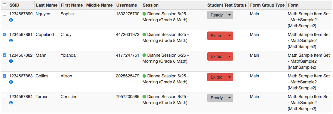
Task: Select username 4472631972 cell
Action: (x=128, y=35)
